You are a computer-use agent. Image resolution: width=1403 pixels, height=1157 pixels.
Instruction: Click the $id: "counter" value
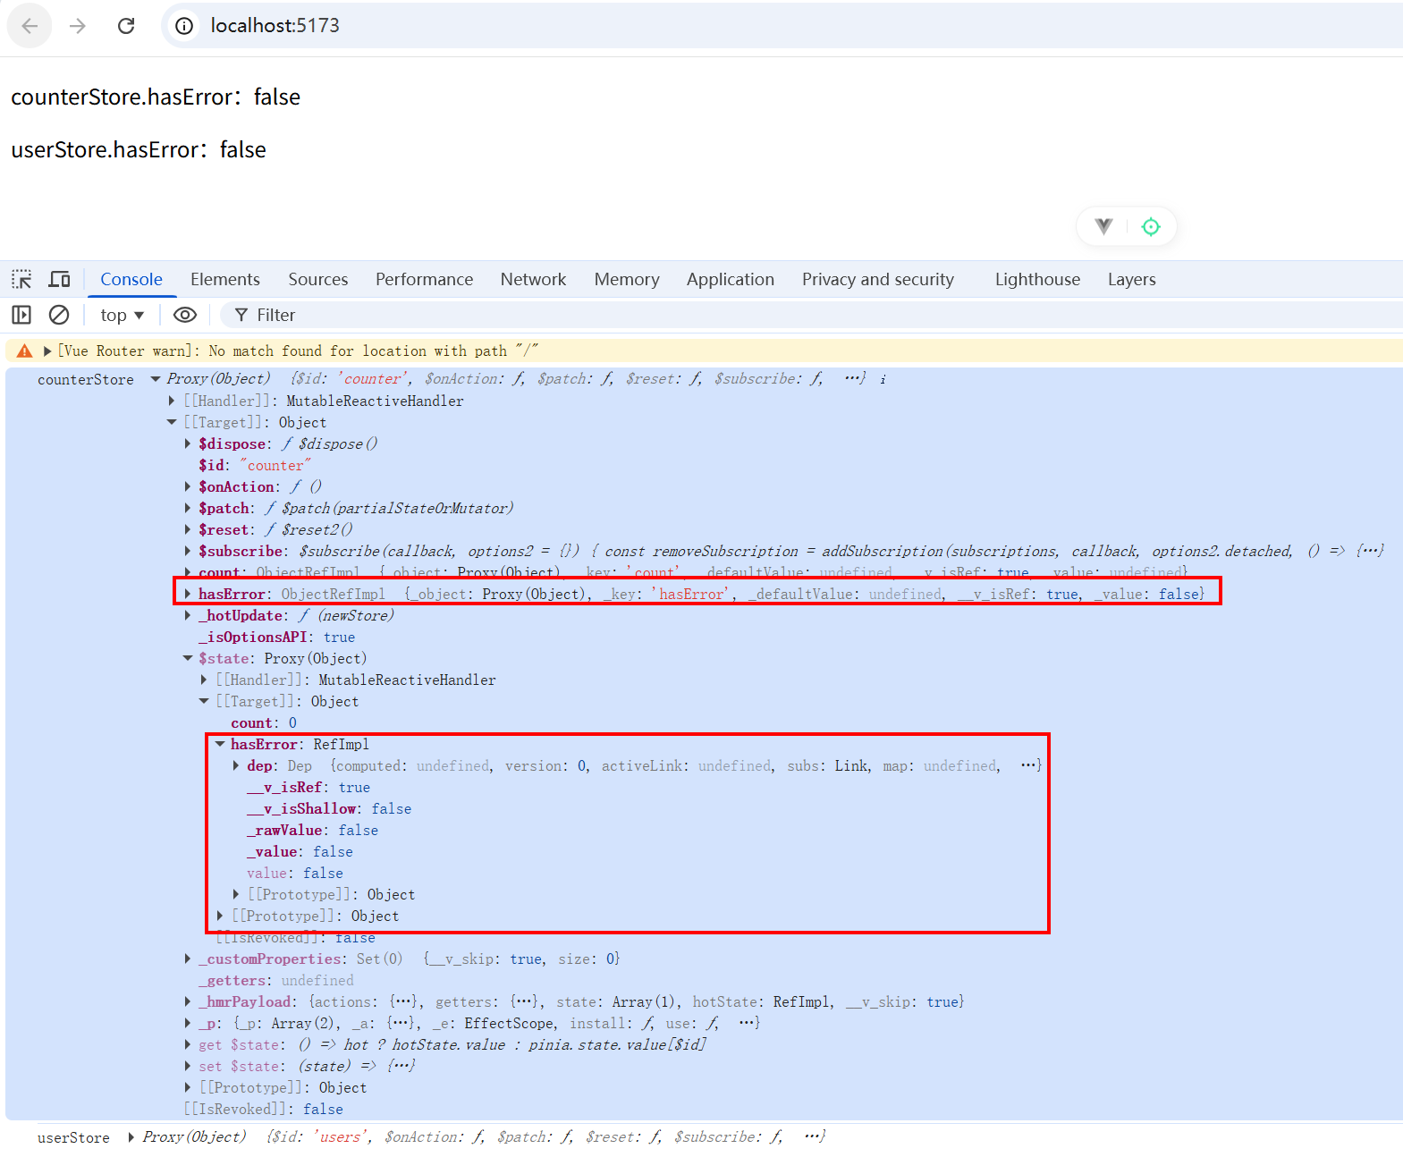click(275, 466)
